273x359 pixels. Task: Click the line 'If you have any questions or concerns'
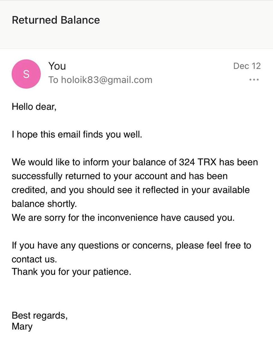click(x=131, y=245)
